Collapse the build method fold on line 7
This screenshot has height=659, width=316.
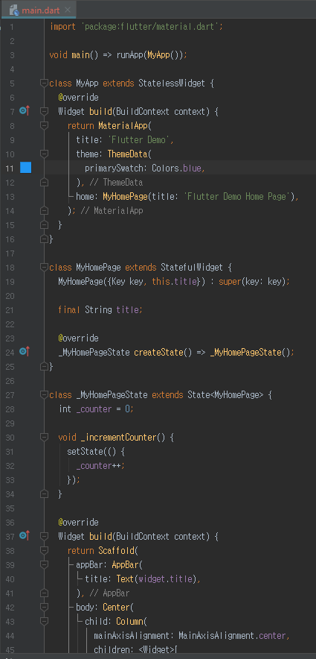(44, 111)
